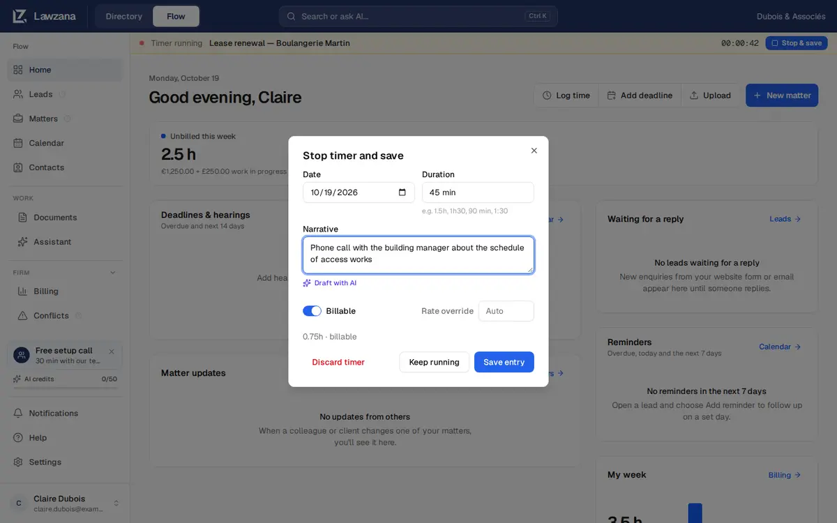Click the Date input field

coord(359,192)
